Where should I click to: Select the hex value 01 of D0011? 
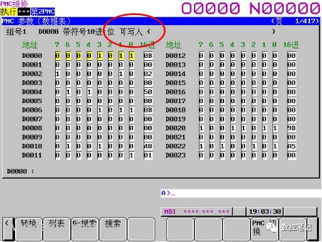[148, 155]
